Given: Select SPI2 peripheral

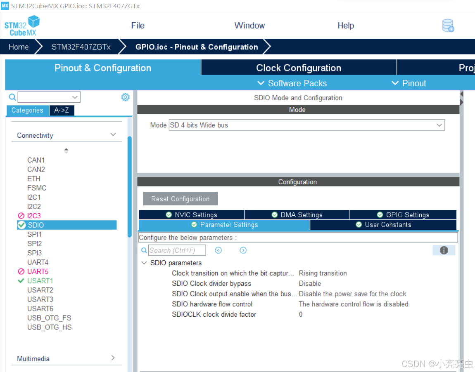Looking at the screenshot, I should click(x=35, y=243).
